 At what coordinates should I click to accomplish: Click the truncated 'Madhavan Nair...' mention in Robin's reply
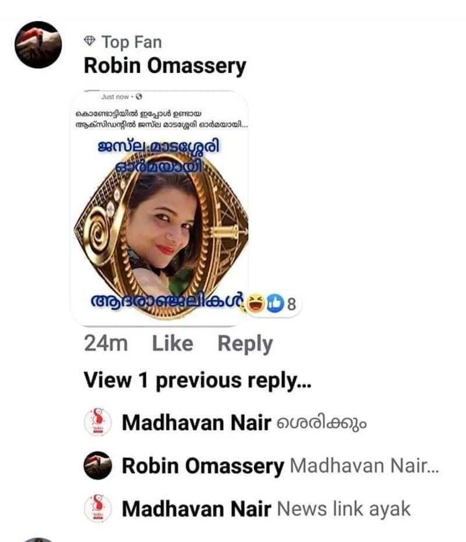363,466
